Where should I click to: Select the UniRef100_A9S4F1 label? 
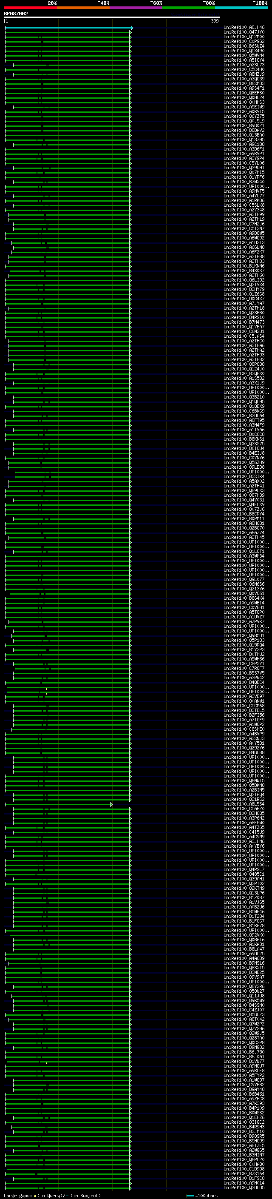tap(244, 88)
